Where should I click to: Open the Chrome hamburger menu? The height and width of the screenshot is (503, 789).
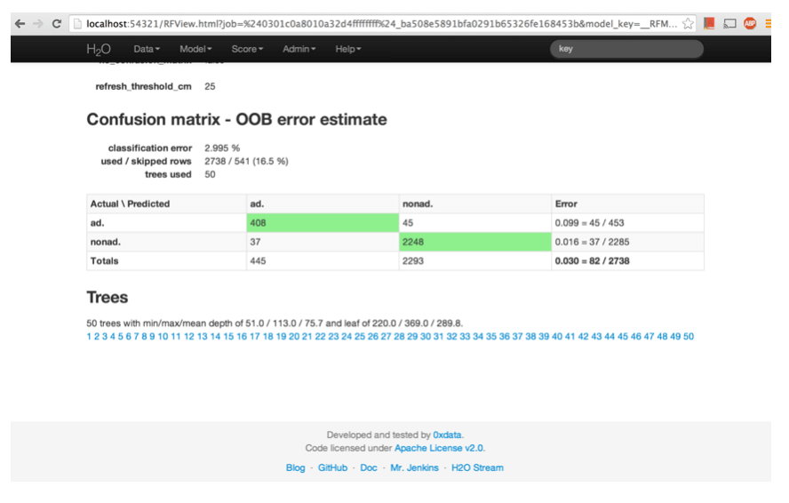(769, 23)
